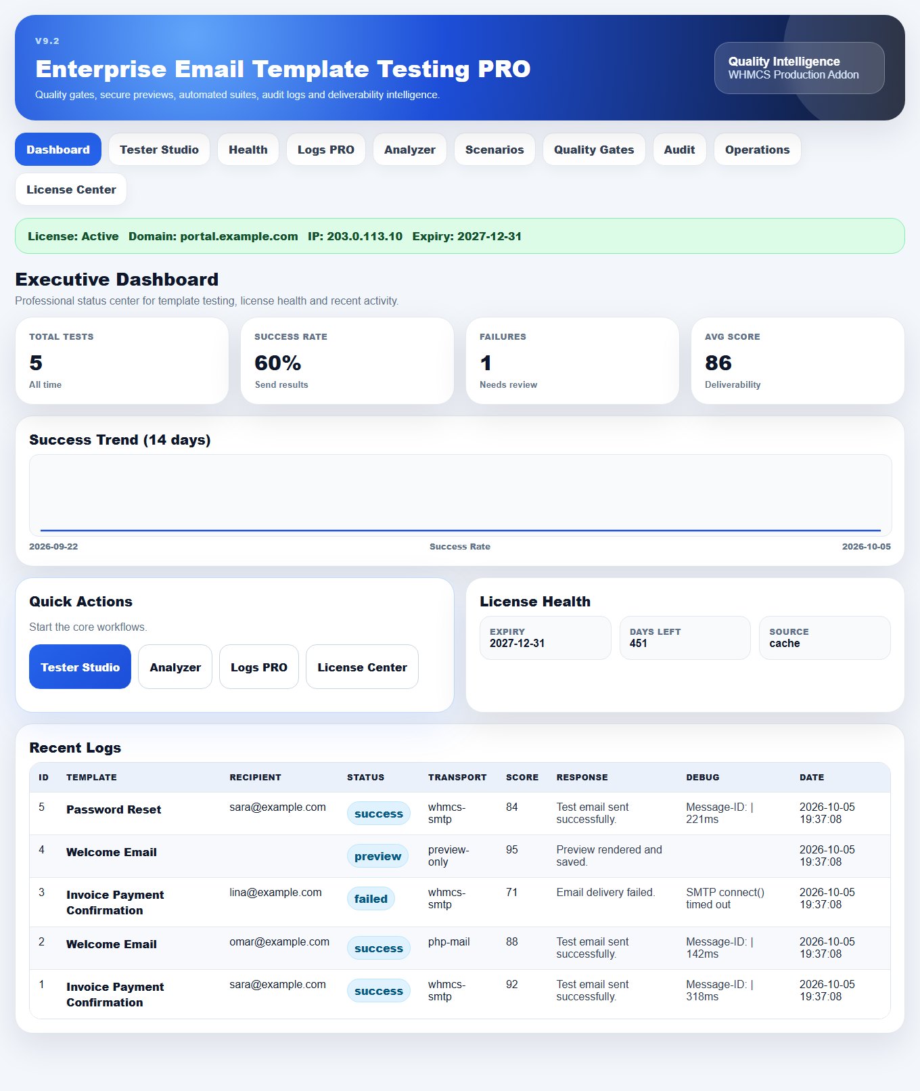Open Logs PRO from Quick Actions

tap(259, 667)
